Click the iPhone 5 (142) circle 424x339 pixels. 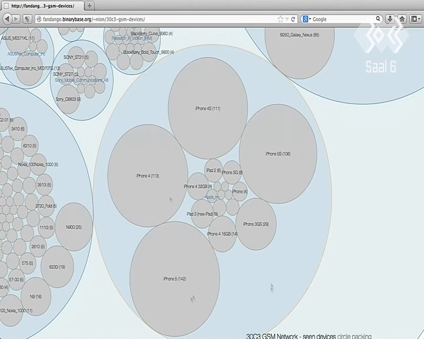tap(175, 279)
